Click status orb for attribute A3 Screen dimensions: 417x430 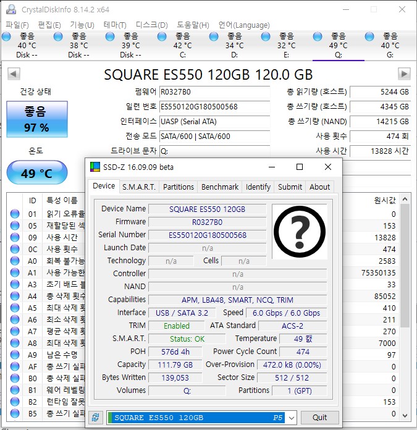point(15,284)
